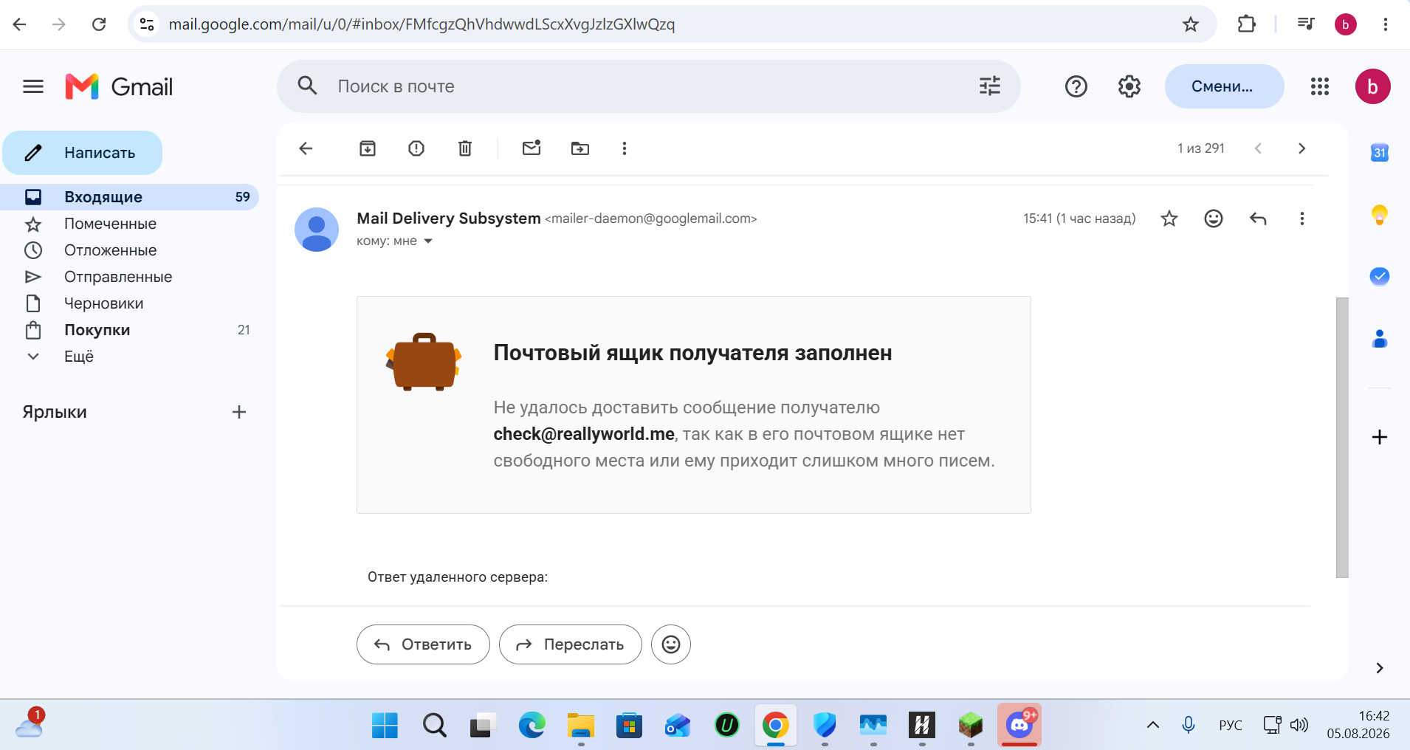1410x750 pixels.
Task: Focus the Поиск в почте search field
Action: (650, 86)
